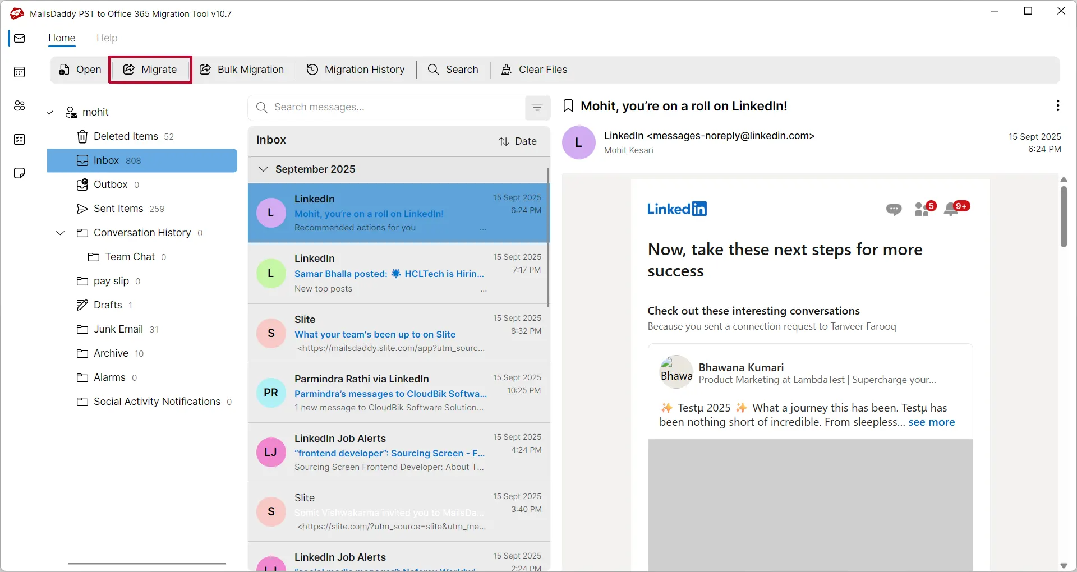Open the Archive folder
Viewport: 1077px width, 572px height.
tap(142, 353)
